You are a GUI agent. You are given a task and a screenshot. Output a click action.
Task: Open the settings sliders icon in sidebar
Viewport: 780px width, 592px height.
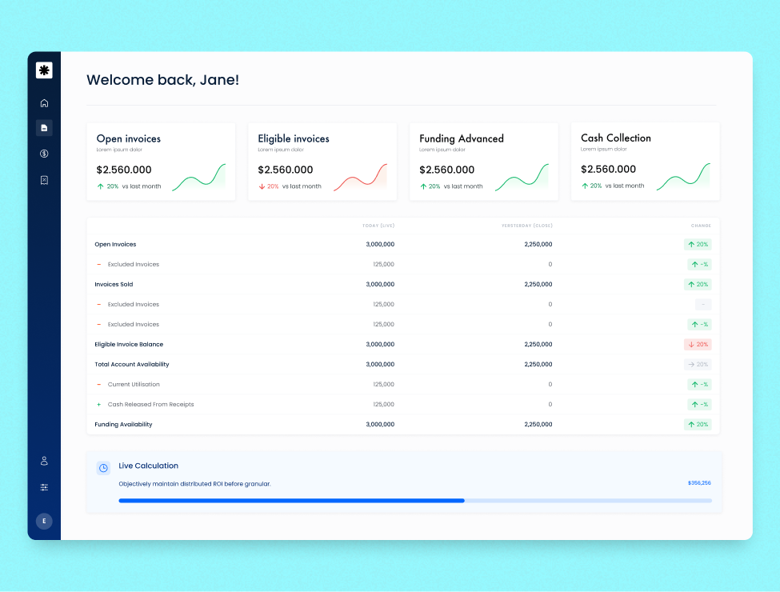(x=44, y=487)
